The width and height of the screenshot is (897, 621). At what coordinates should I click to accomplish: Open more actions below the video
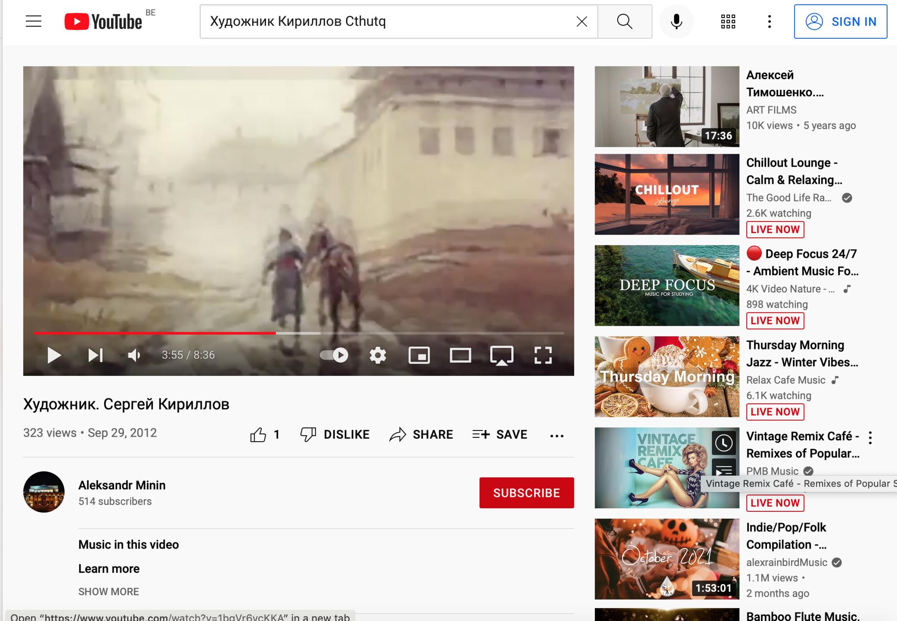pos(557,436)
